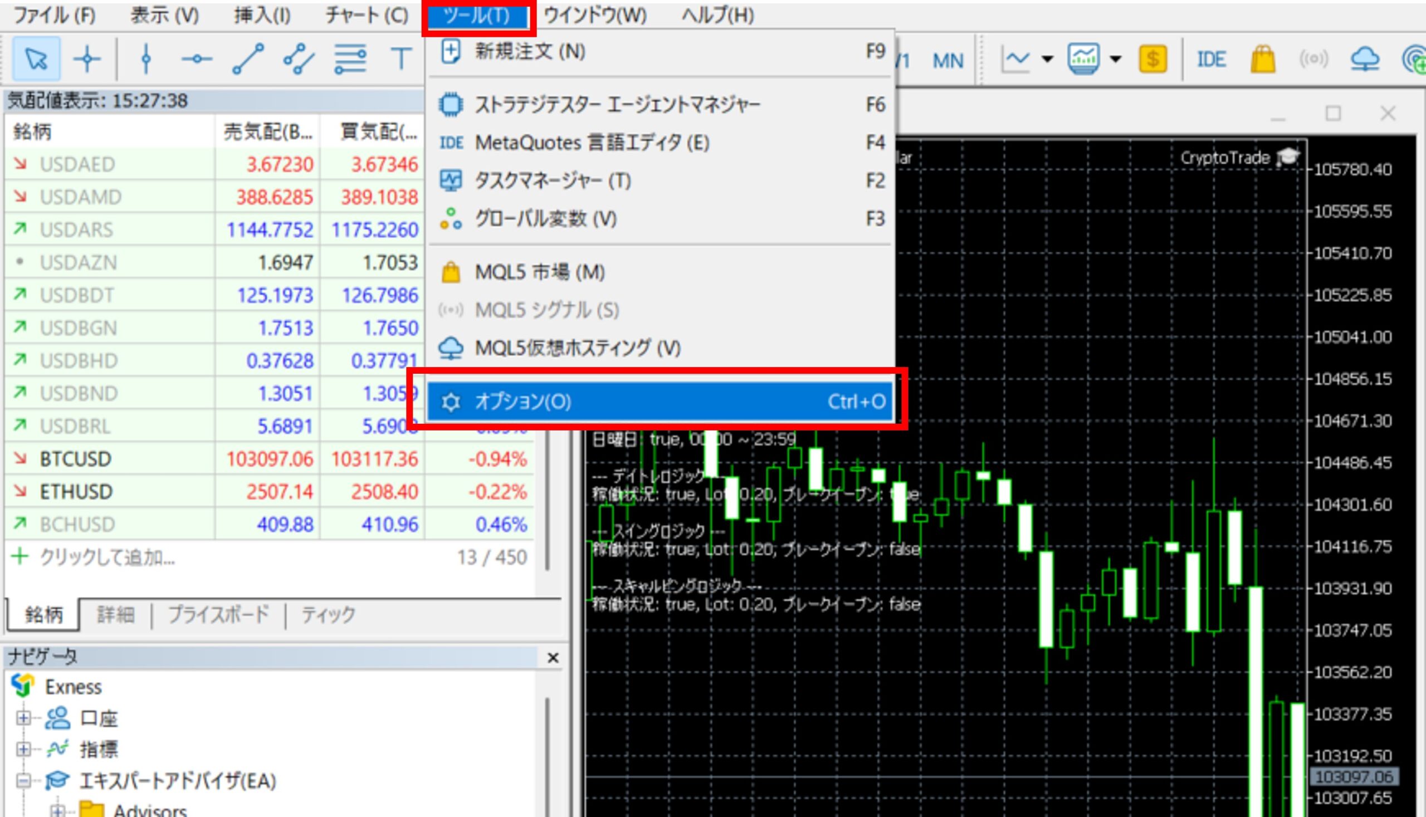Select タスクマネージャー (T) menu entry
The image size is (1426, 817).
click(x=660, y=180)
